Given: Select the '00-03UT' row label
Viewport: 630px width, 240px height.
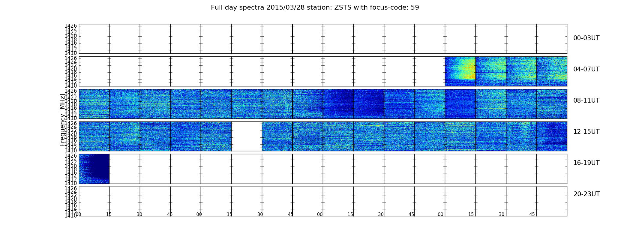Looking at the screenshot, I should 586,38.
